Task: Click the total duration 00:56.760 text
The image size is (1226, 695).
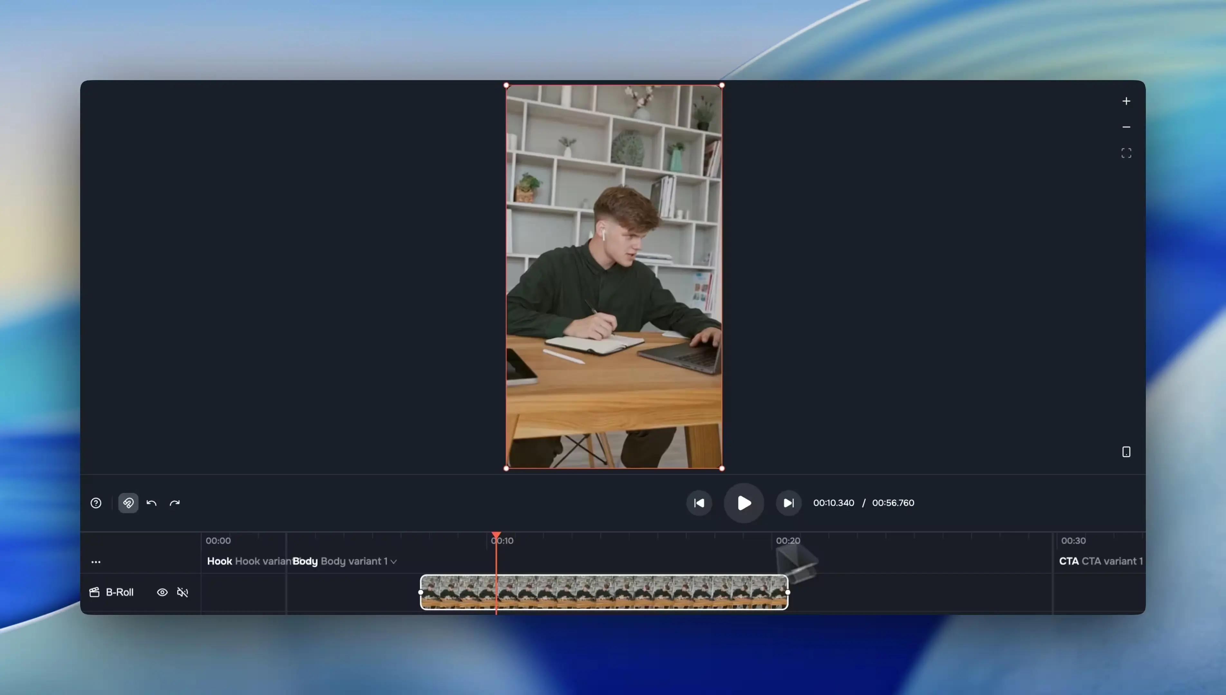Action: (x=893, y=503)
